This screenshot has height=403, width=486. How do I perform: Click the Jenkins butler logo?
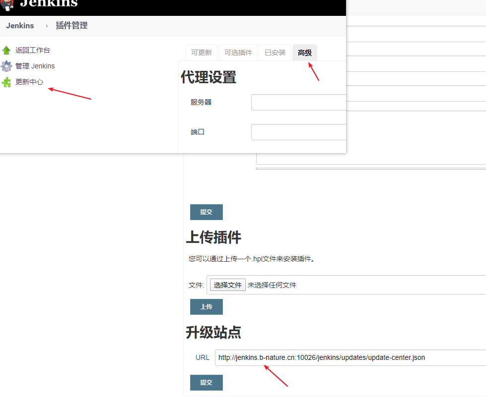coord(7,5)
